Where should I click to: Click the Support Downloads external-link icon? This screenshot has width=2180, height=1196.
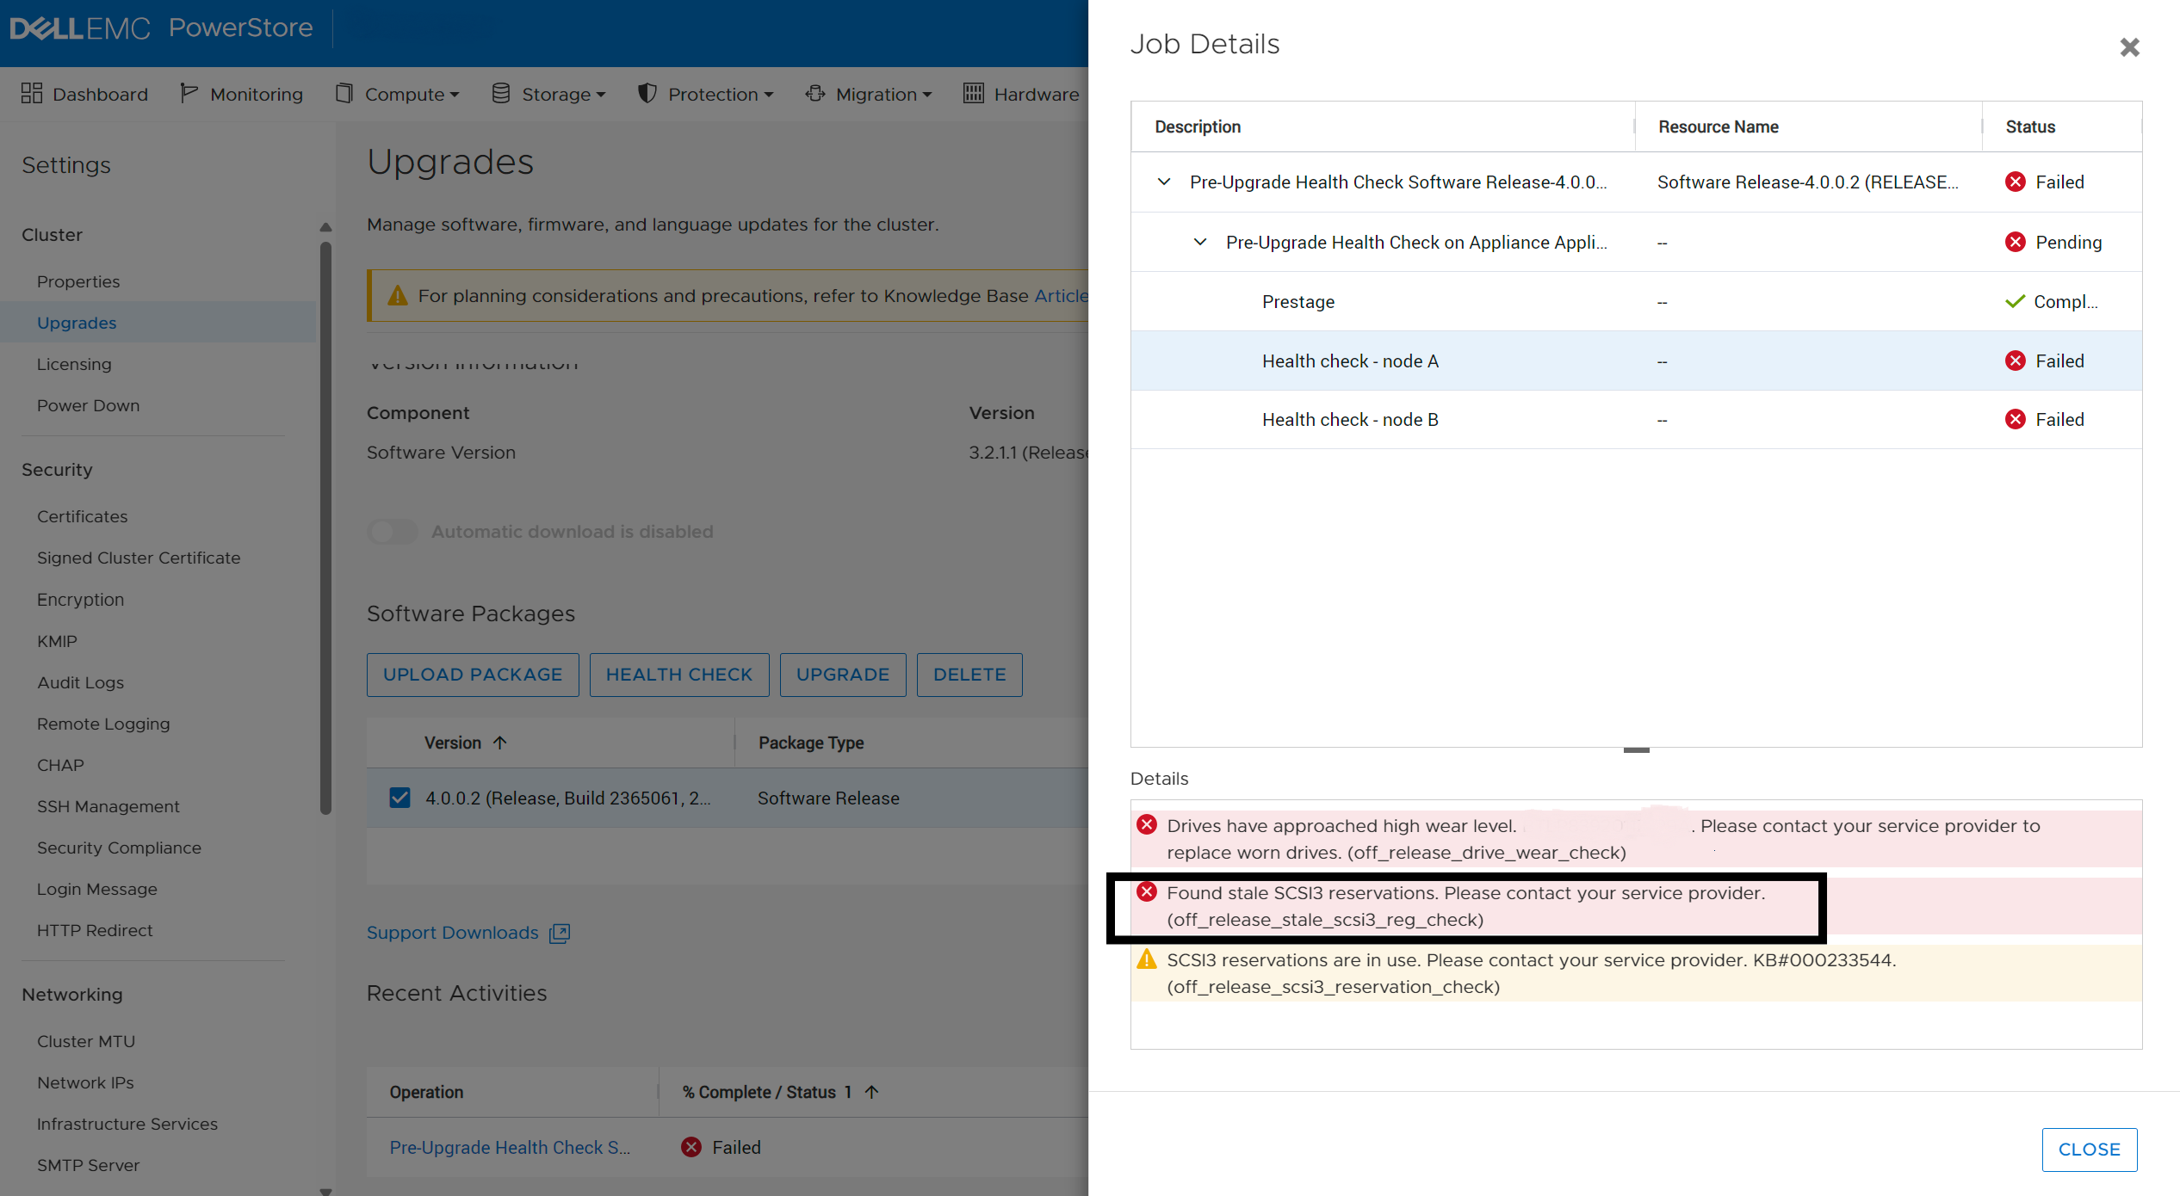click(x=560, y=934)
